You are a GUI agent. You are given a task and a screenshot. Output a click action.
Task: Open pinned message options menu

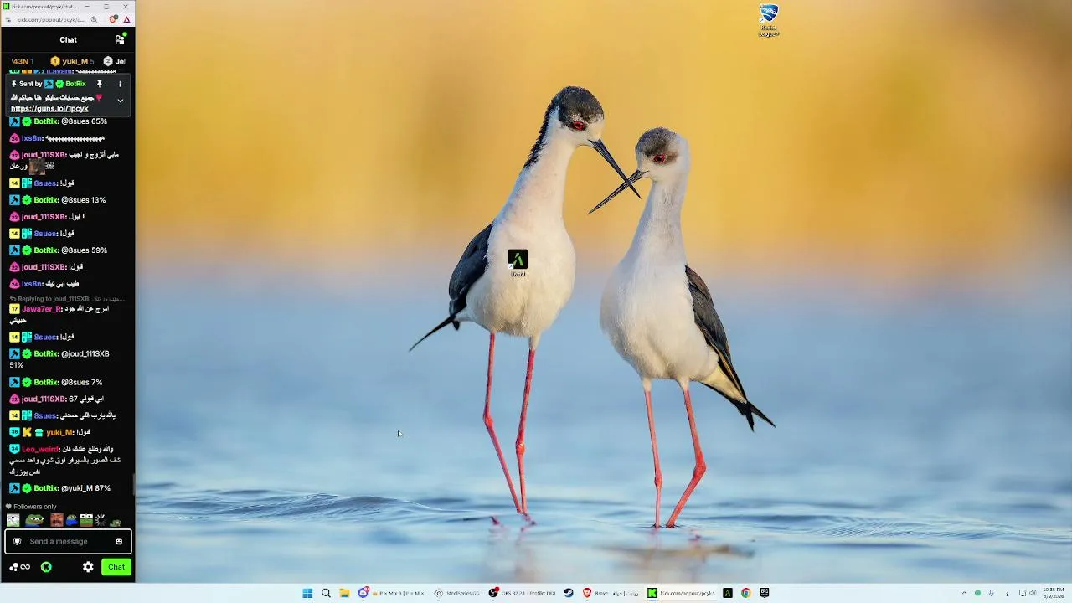(x=120, y=84)
